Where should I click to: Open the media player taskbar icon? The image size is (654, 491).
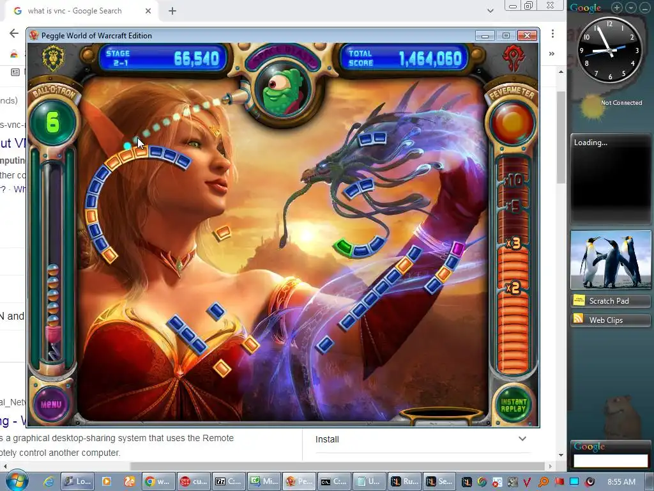coord(107,481)
